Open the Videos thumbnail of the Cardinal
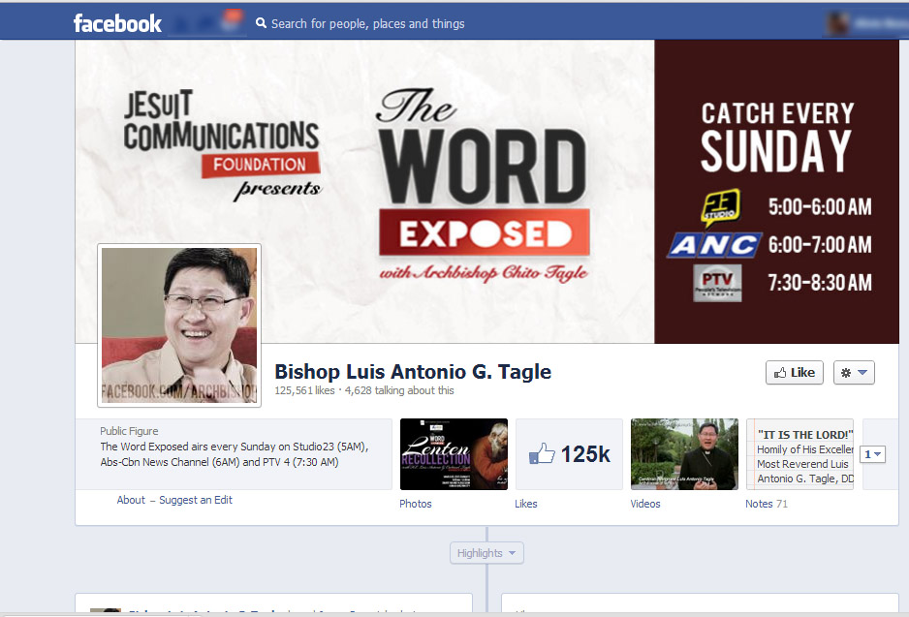Viewport: 909px width, 617px height. click(x=684, y=454)
